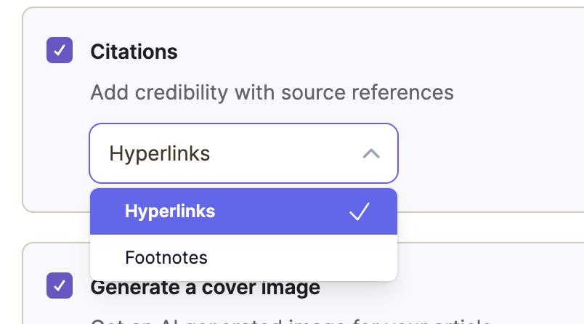Choose the highlighted Hyperlinks option from the list
The height and width of the screenshot is (324, 584).
(170, 211)
